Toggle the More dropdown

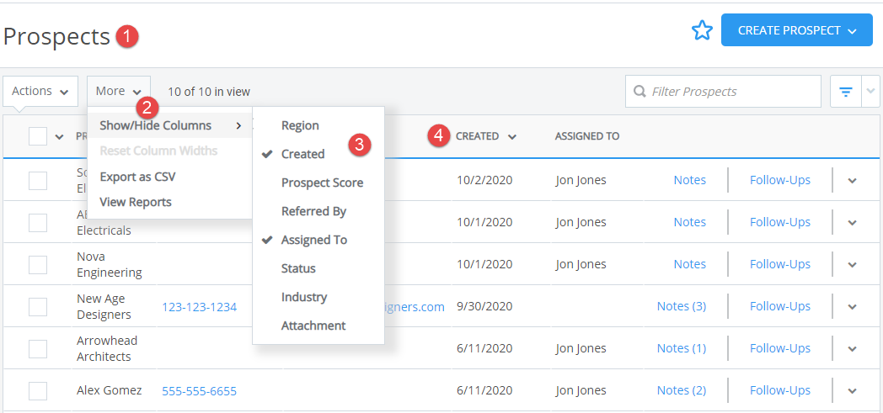119,91
